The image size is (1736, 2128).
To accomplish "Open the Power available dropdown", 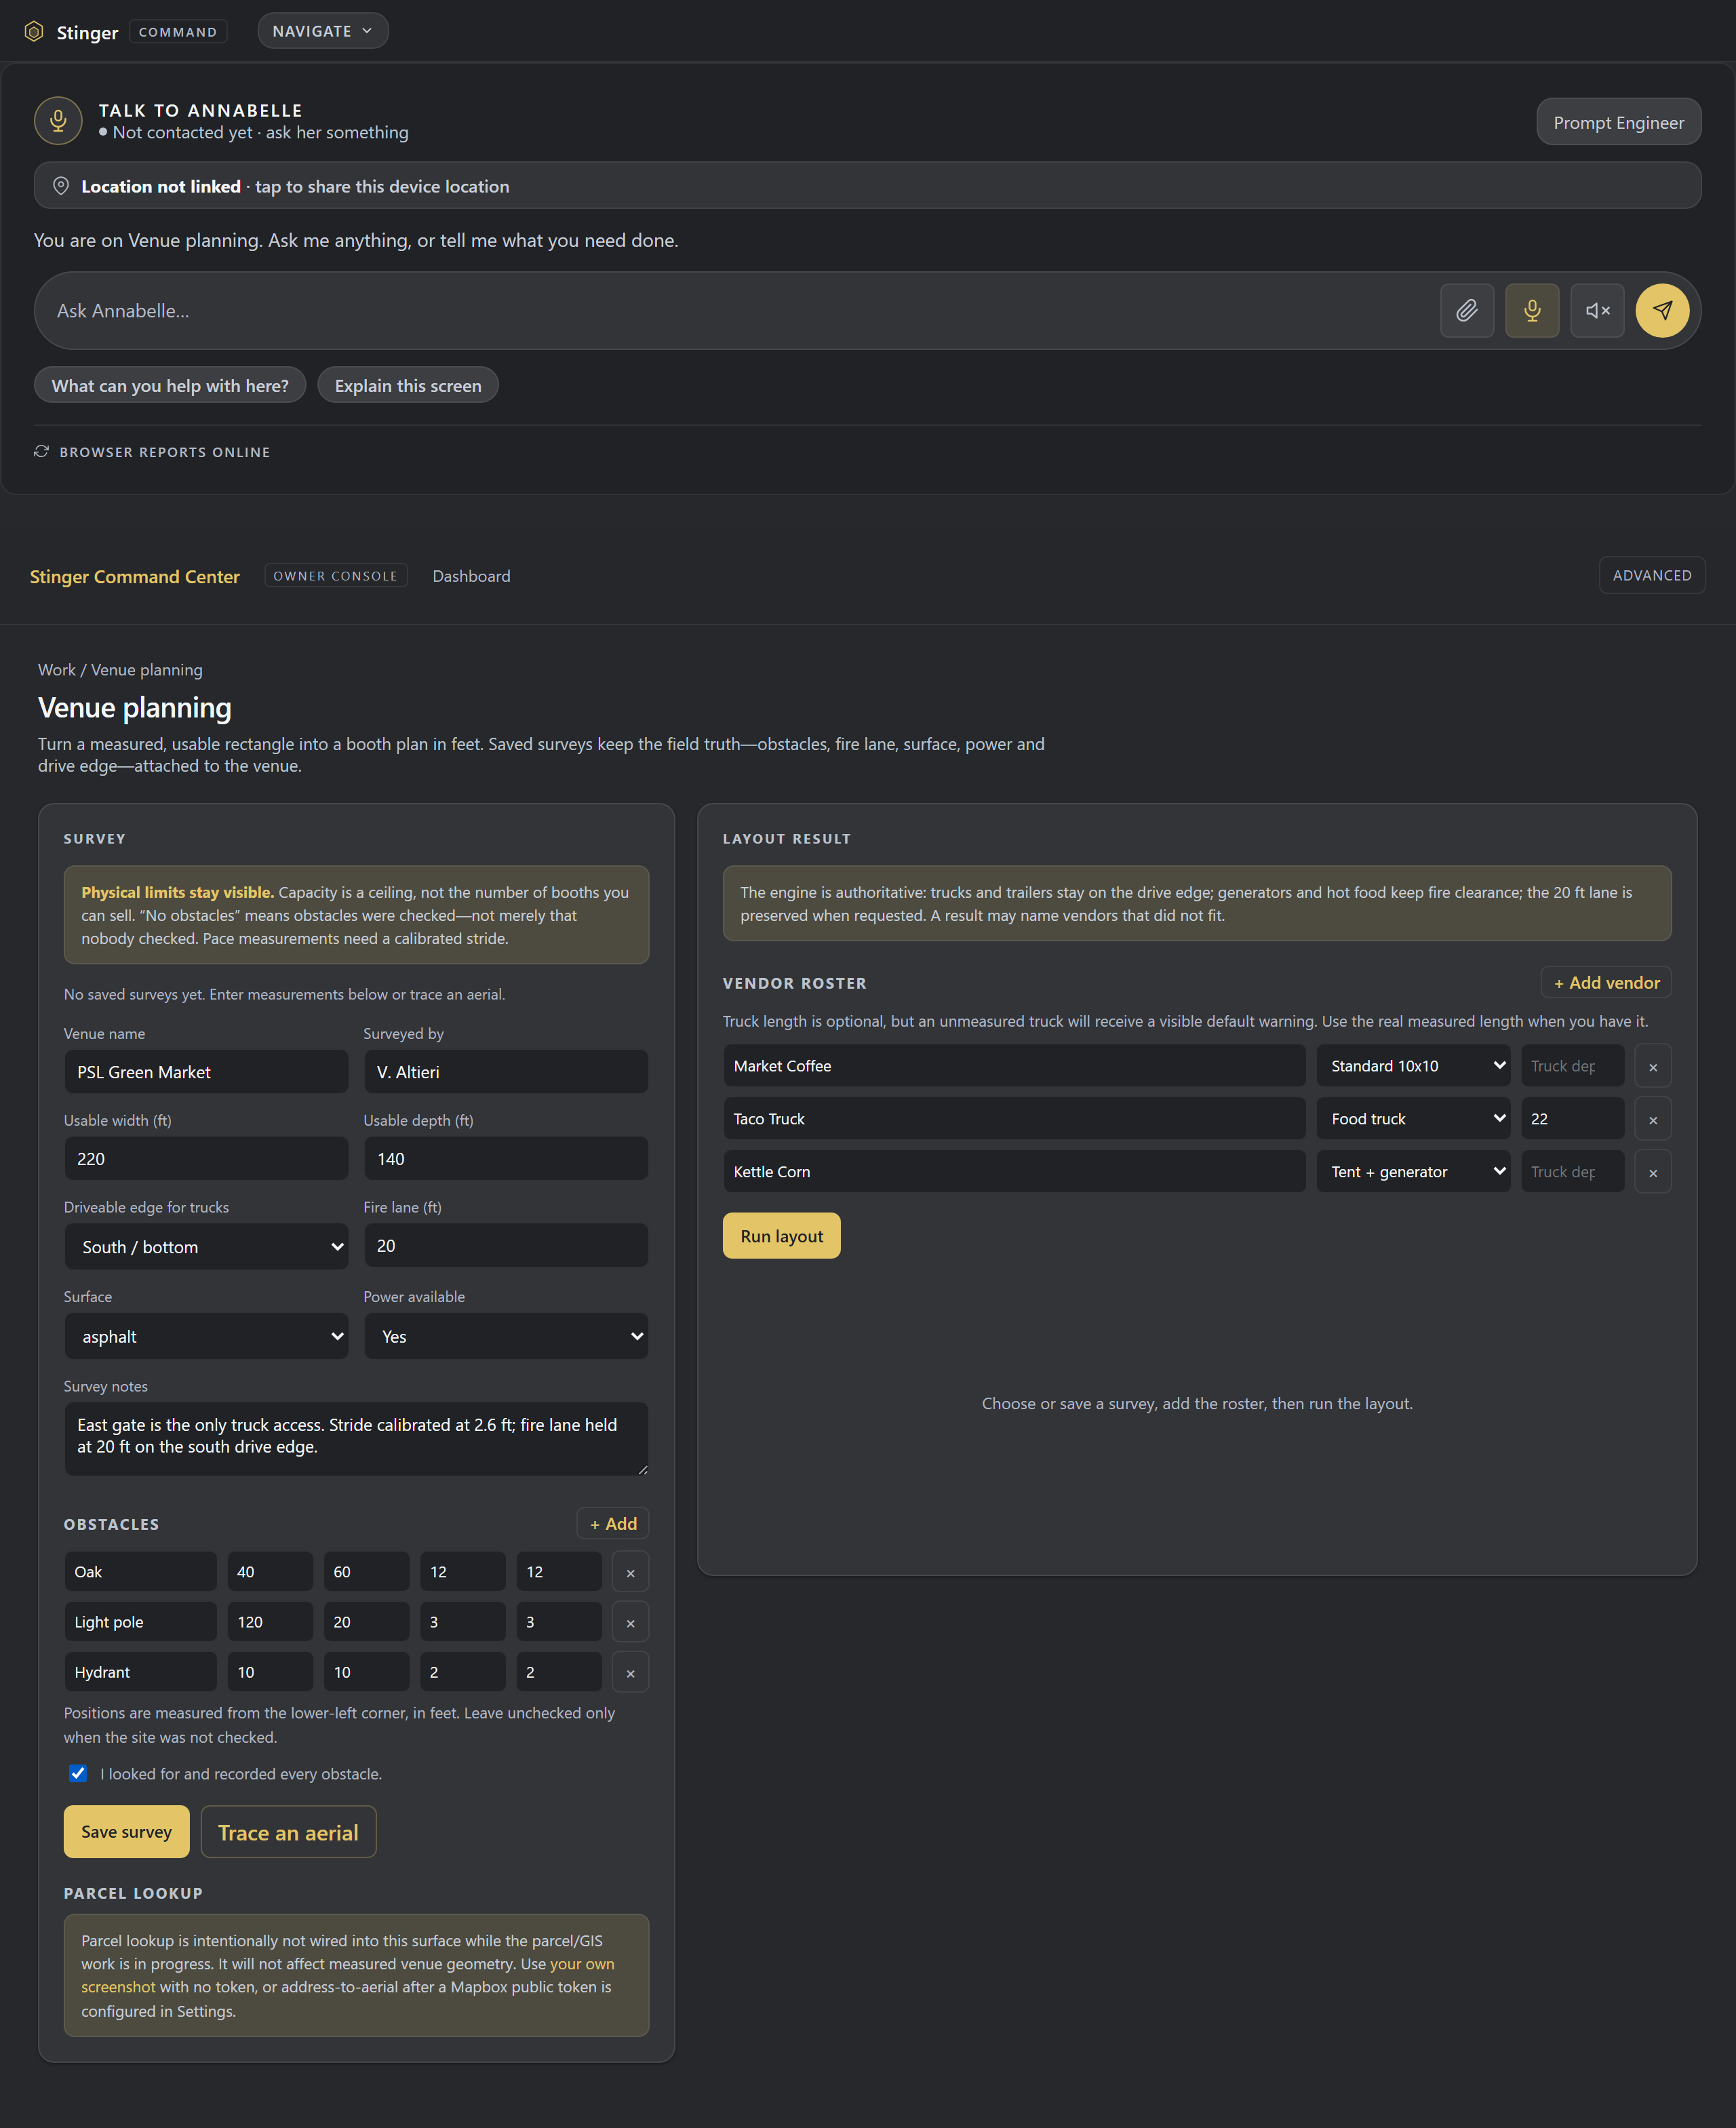I will tap(505, 1336).
